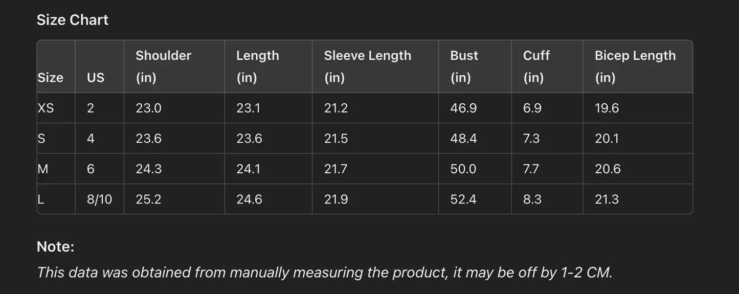Click the Sleeve Length (in) column header

(x=367, y=66)
